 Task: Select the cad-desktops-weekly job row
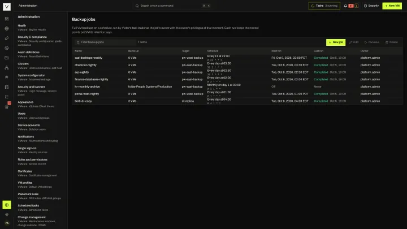tap(237, 58)
